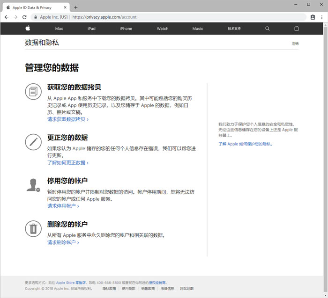Open the iPhone menu item
This screenshot has height=298, width=328.
tap(126, 29)
